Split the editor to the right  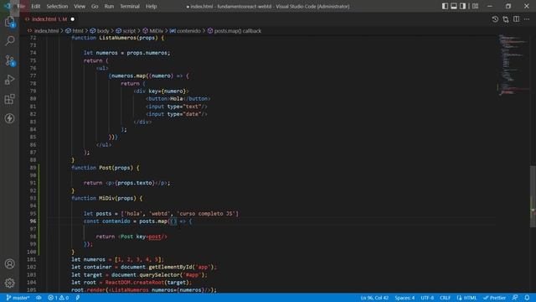coord(516,19)
